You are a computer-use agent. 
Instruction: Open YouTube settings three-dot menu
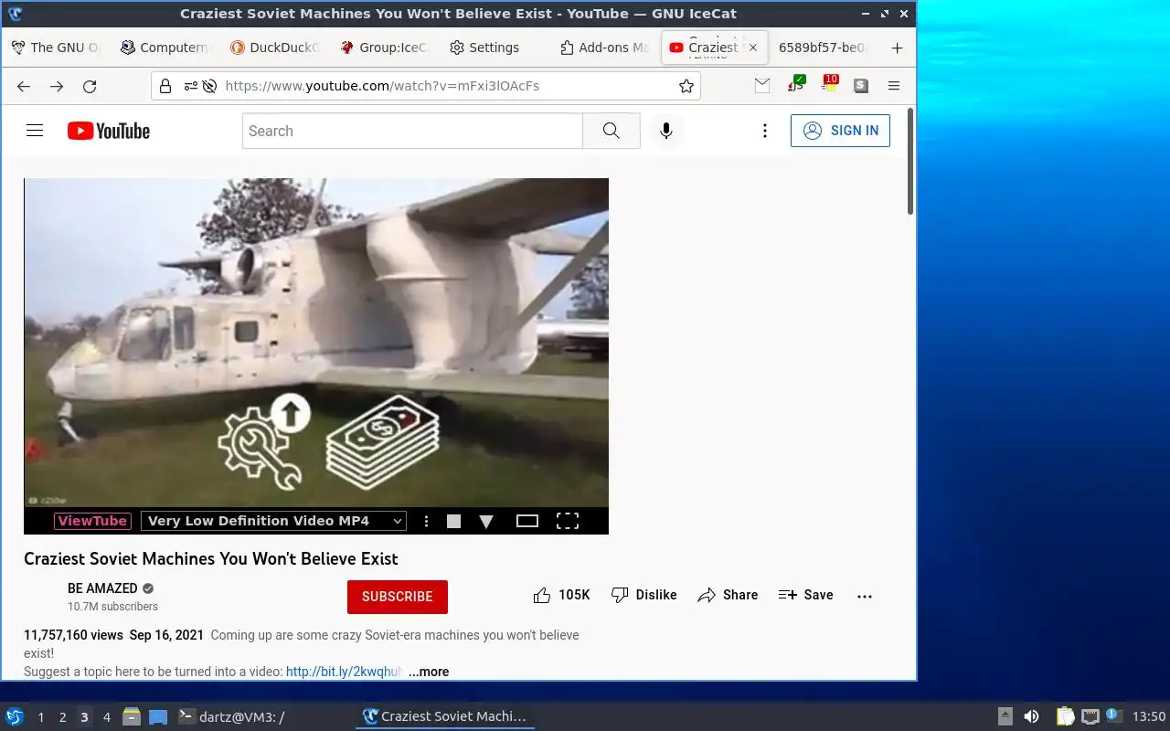pyautogui.click(x=765, y=131)
